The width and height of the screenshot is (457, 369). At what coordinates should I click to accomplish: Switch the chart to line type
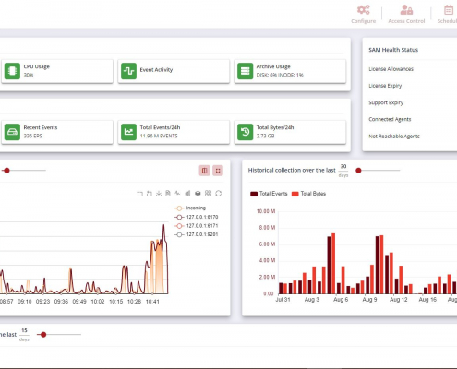pos(177,194)
